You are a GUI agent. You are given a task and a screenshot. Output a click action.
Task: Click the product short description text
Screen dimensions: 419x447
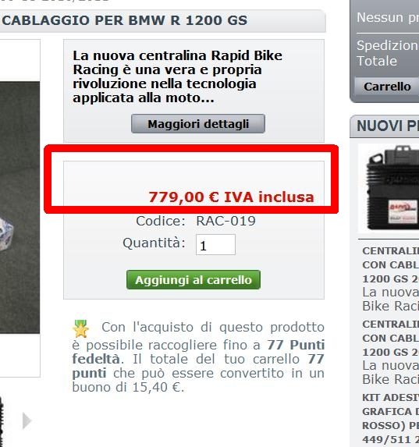pos(177,76)
